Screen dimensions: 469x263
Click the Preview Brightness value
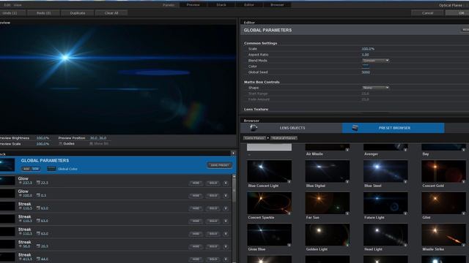click(43, 138)
